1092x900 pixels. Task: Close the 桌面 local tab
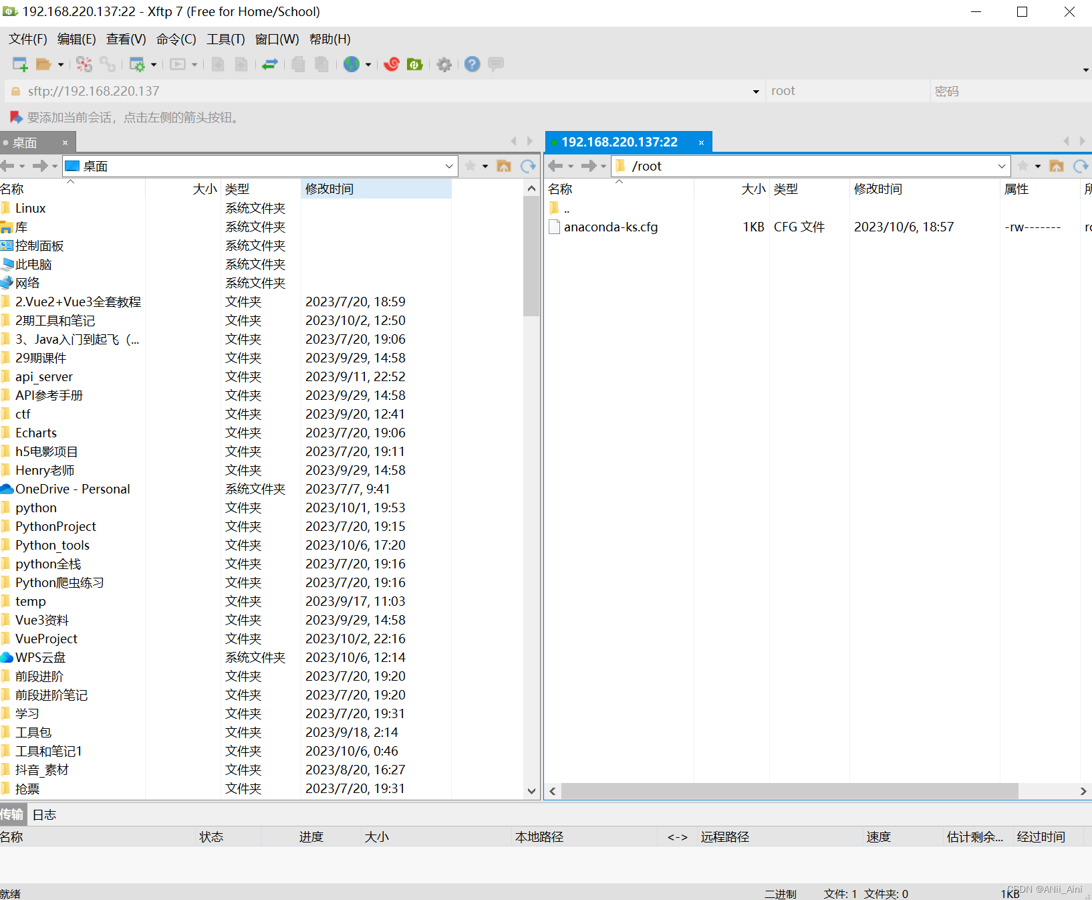click(65, 142)
